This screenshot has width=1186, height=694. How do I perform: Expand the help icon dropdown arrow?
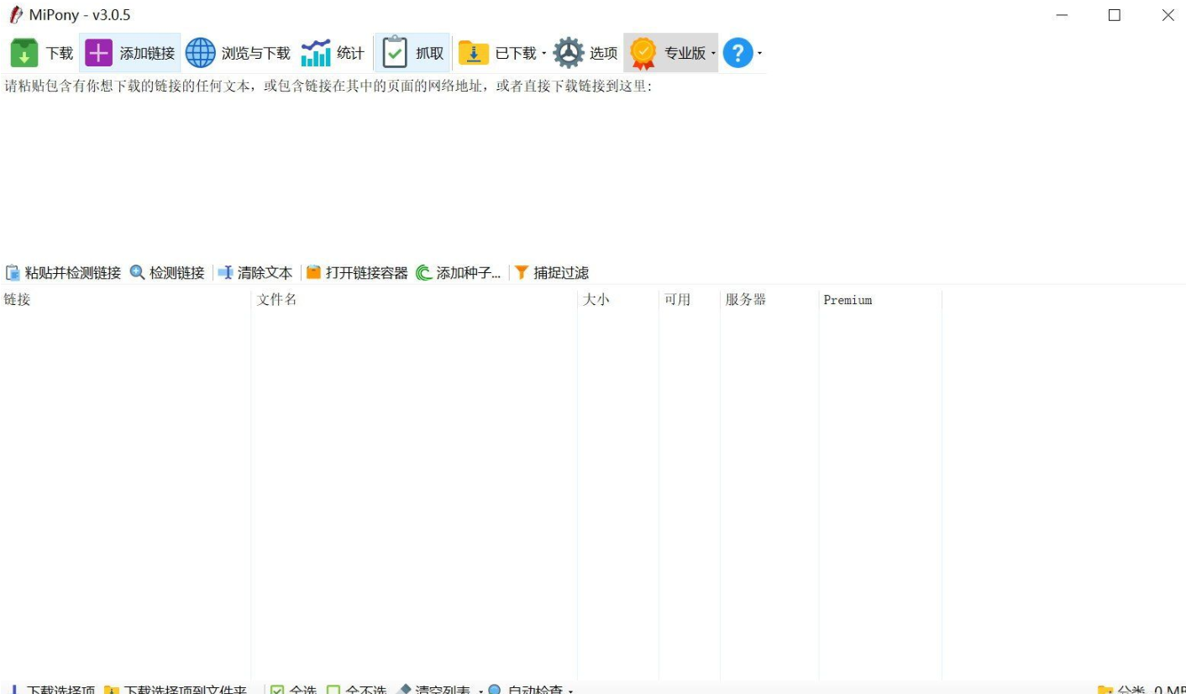(759, 54)
